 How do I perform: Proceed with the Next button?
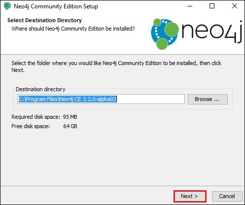pos(190,196)
